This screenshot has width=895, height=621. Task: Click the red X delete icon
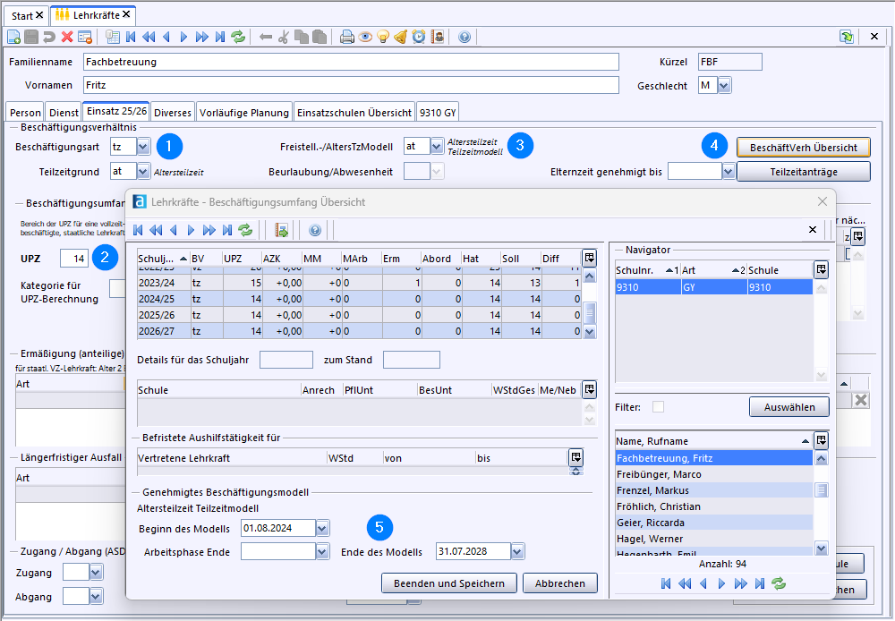[67, 37]
